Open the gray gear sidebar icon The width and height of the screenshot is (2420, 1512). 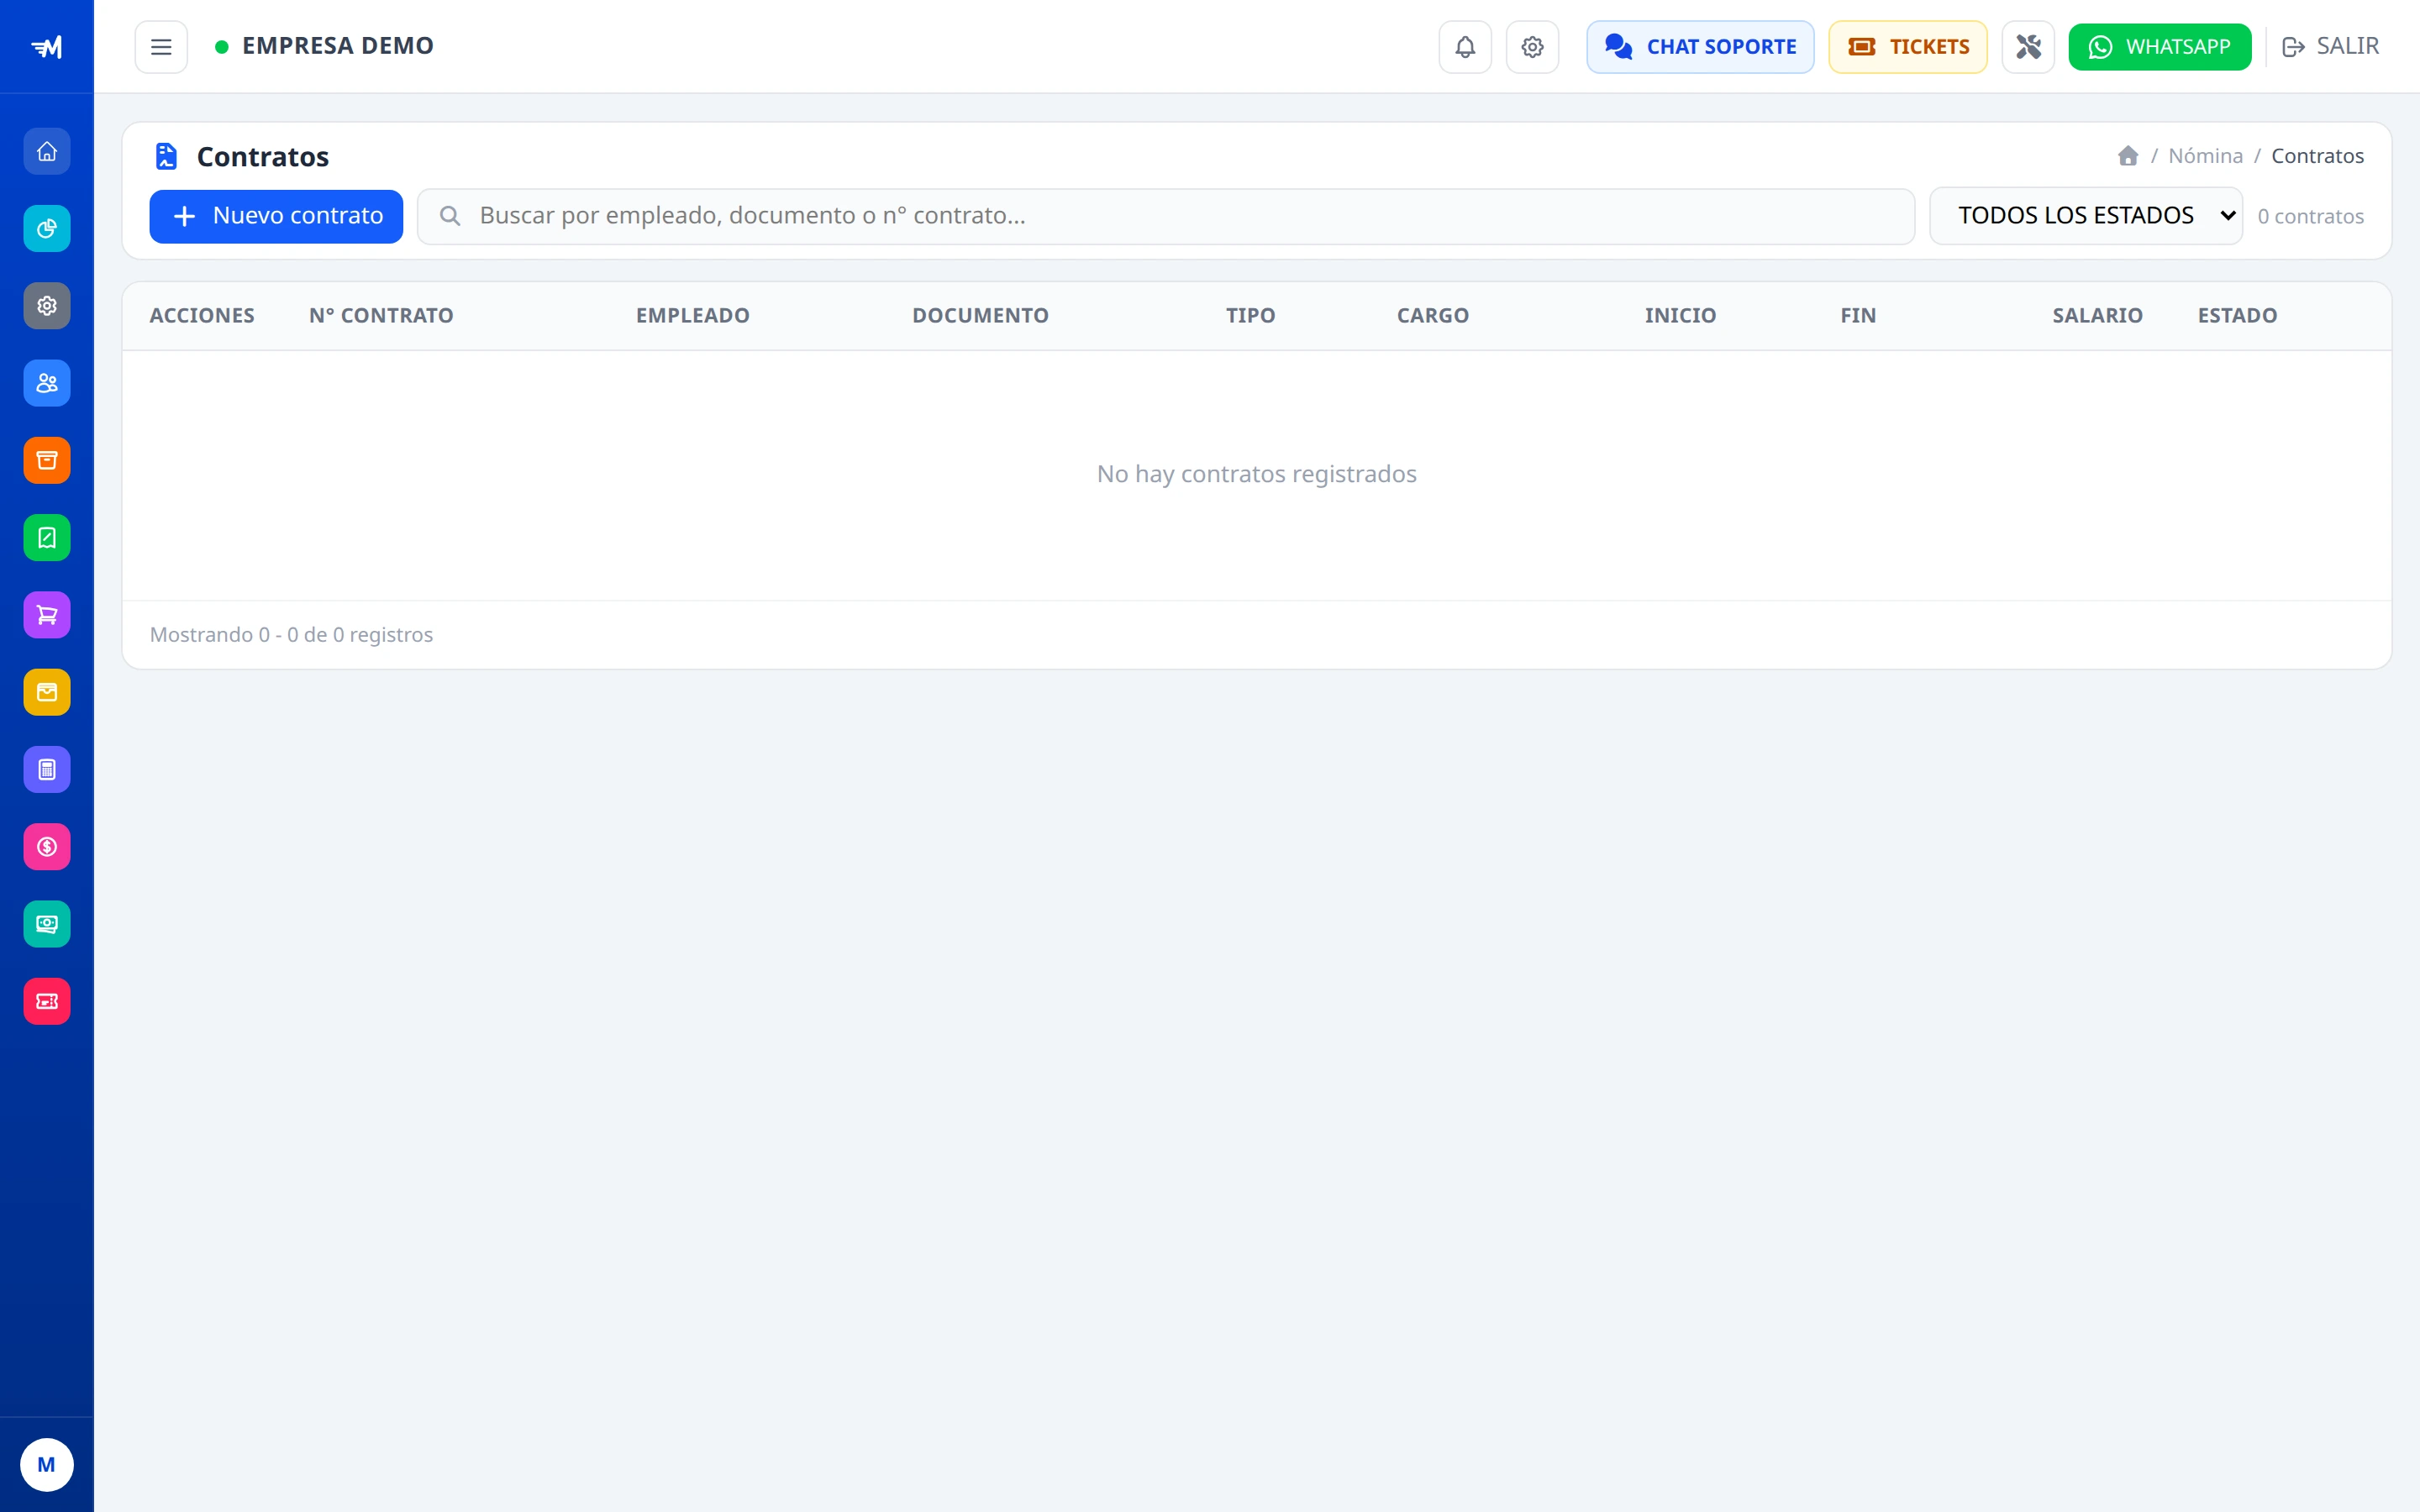click(x=47, y=306)
